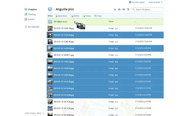Viewport: 187px width, 116px height.
Task: Click 'image jpg' type of 14.14.26.jpg
Action: pos(113,101)
